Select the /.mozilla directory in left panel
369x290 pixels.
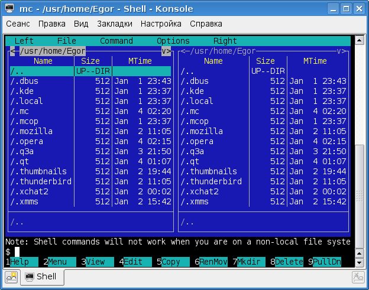tap(32, 131)
